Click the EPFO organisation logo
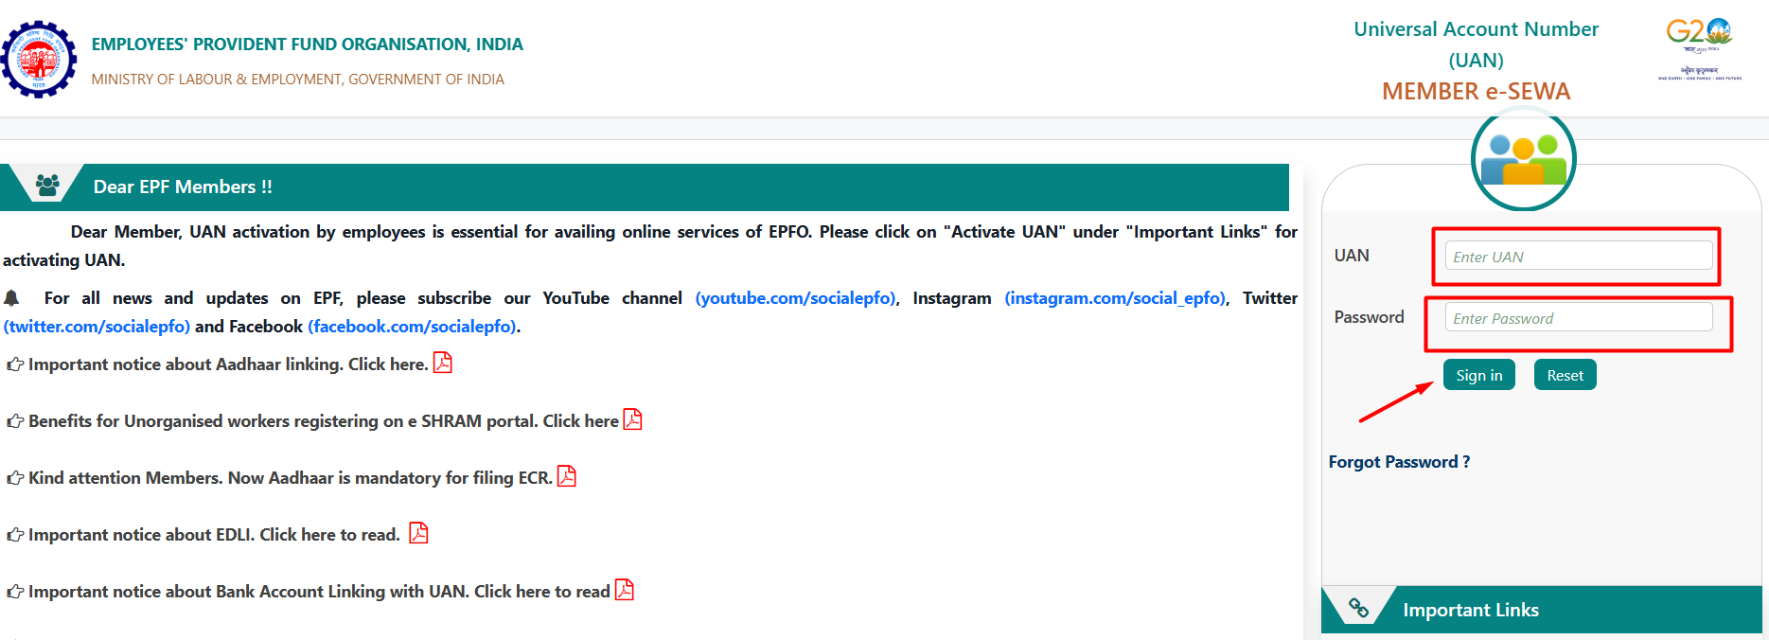Screen dimensions: 1769x640 click(39, 59)
